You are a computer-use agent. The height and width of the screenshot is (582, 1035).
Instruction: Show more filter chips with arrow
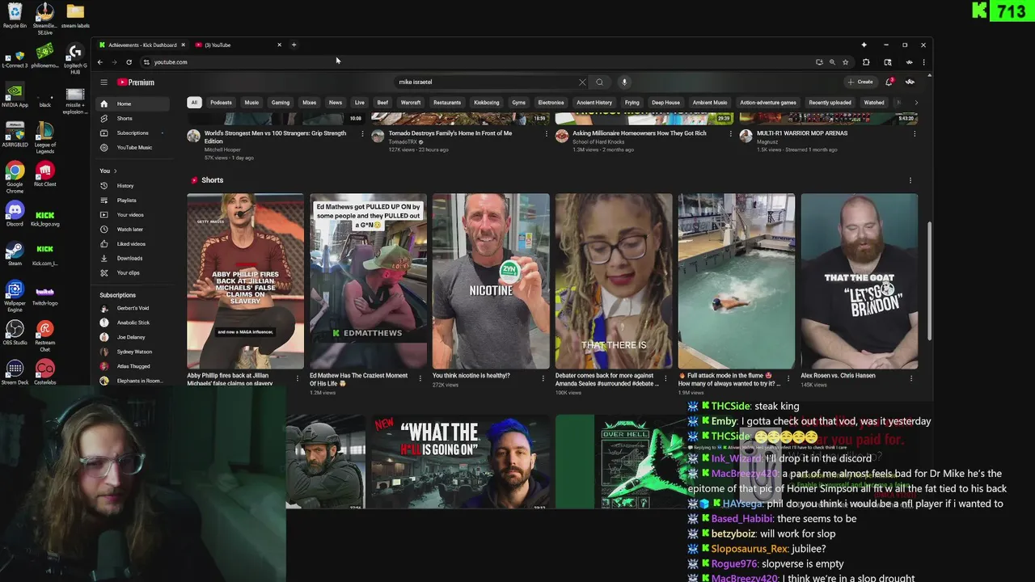[x=916, y=103]
